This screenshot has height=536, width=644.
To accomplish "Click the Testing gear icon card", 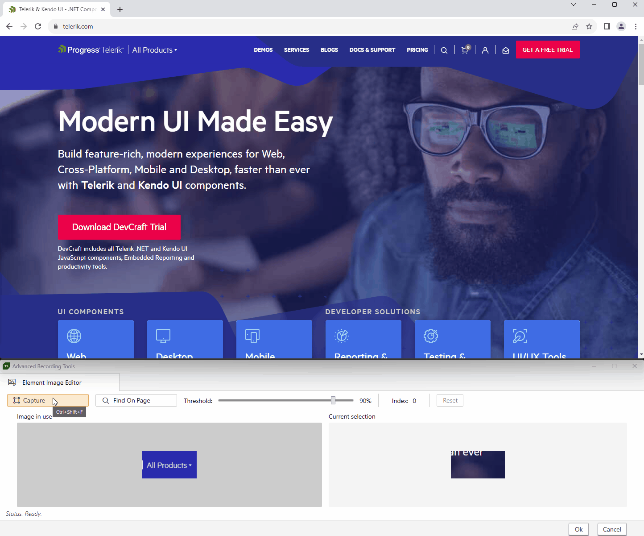I will coord(453,339).
